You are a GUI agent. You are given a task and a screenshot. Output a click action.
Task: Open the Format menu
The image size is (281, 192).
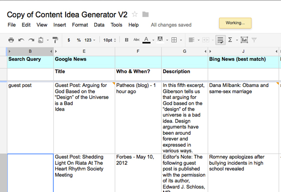pos(80,25)
